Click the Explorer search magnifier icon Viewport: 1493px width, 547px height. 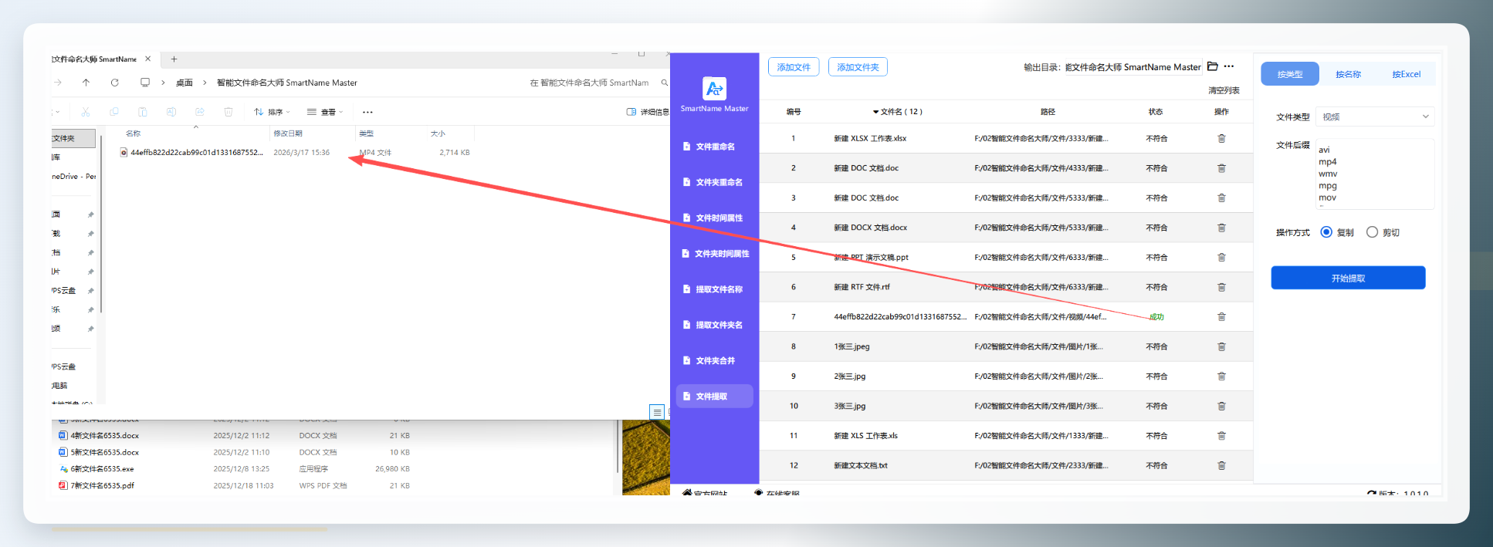pos(664,83)
